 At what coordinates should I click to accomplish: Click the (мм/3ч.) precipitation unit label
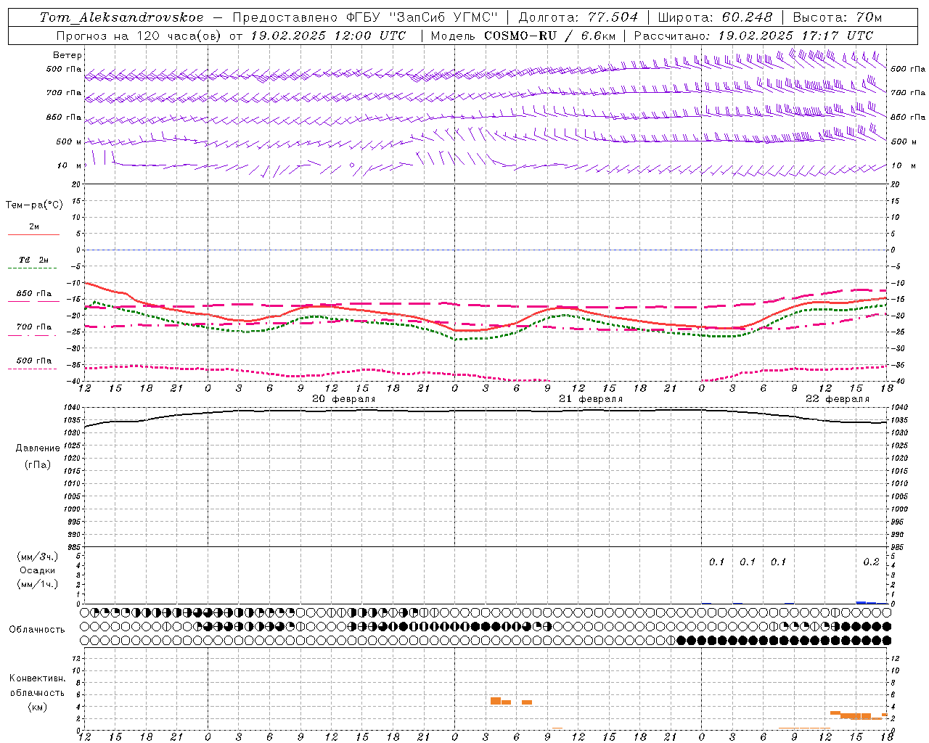(38, 557)
